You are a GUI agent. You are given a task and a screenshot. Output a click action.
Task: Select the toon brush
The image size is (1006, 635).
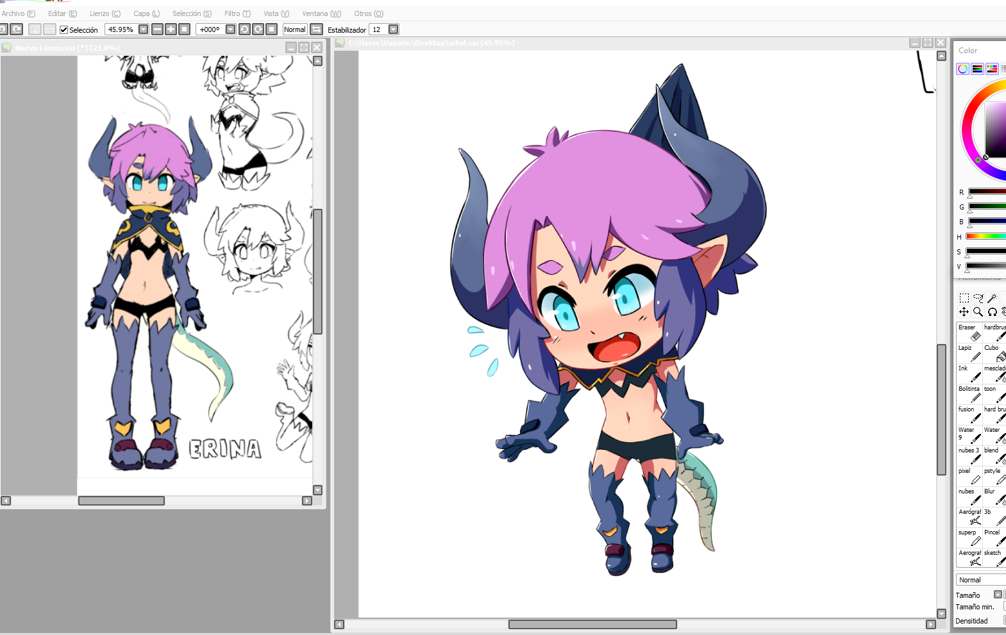point(994,393)
